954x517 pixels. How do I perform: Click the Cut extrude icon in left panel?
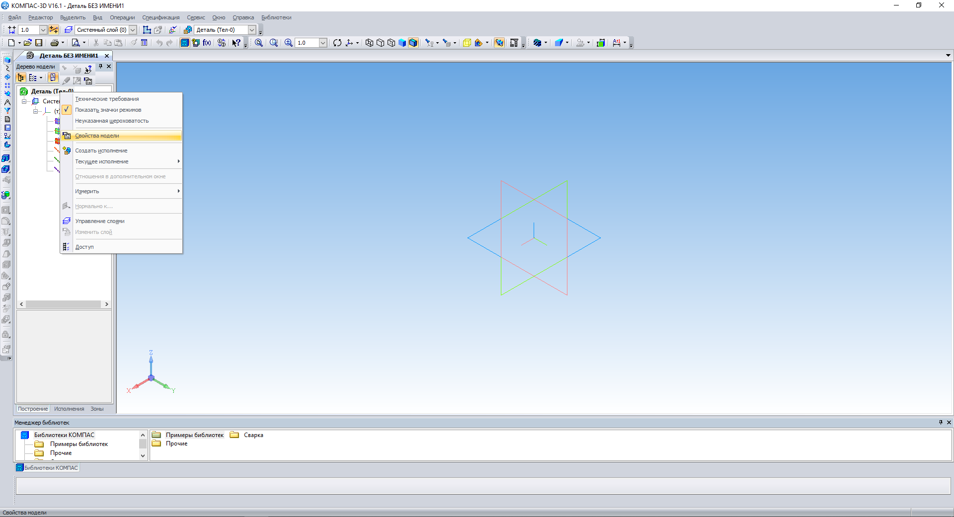click(x=6, y=169)
